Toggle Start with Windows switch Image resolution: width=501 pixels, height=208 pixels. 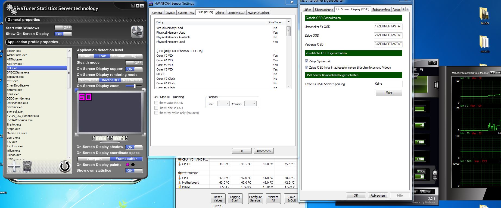click(x=63, y=28)
